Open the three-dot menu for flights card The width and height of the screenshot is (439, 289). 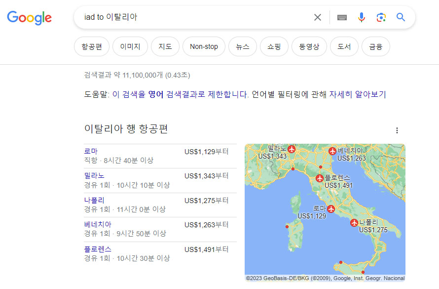397,130
